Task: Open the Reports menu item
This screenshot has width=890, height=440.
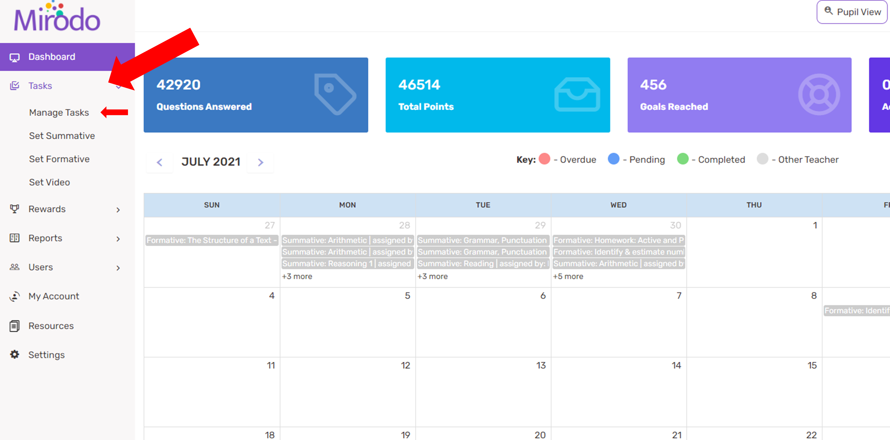Action: 67,238
